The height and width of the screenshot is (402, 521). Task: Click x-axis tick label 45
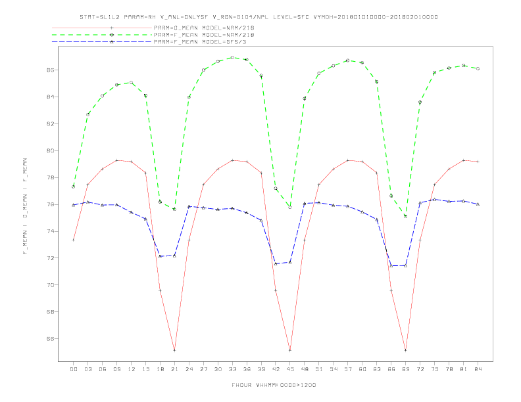(x=290, y=369)
